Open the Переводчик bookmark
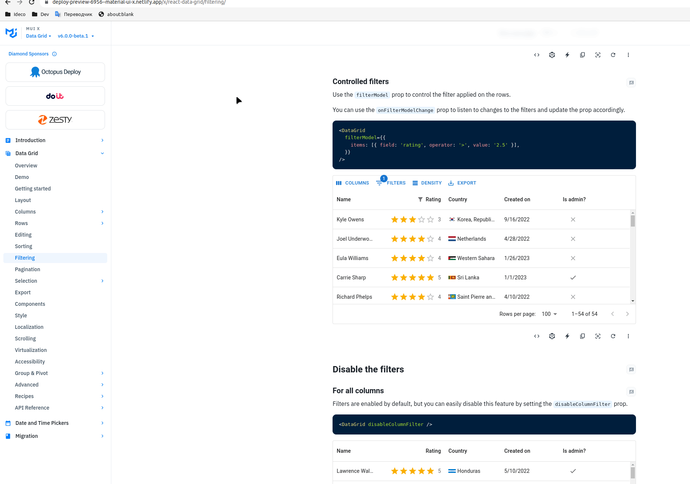The width and height of the screenshot is (690, 484). tap(74, 14)
